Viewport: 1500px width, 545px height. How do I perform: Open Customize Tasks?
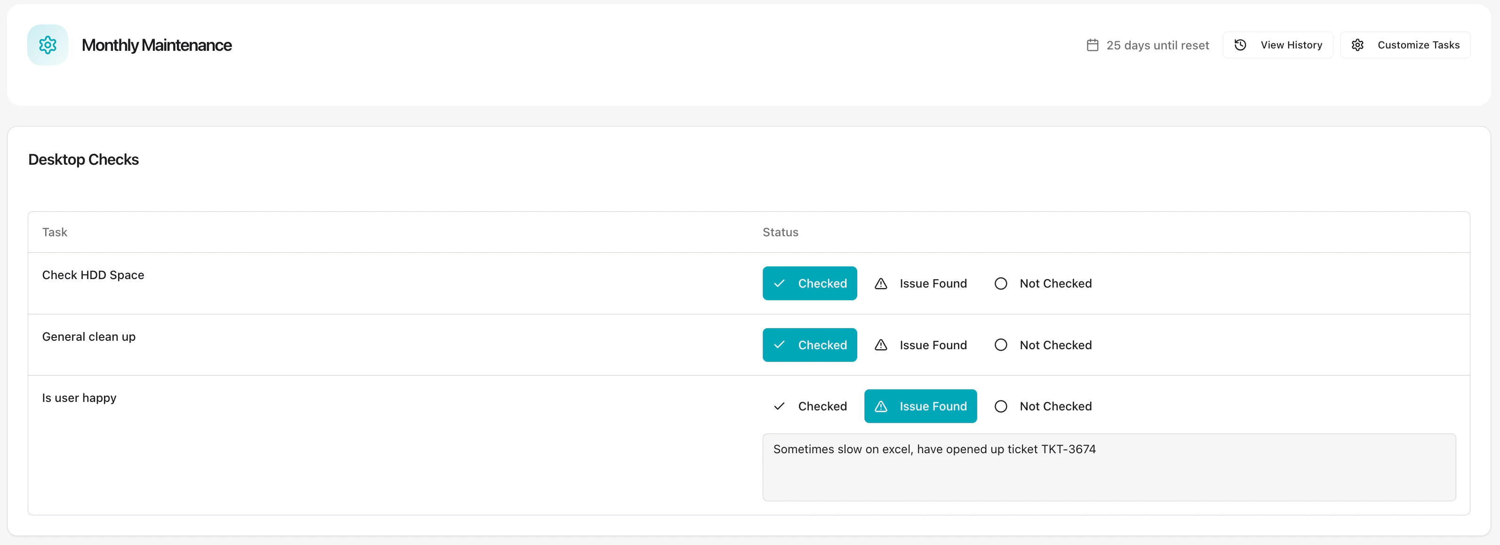(x=1405, y=44)
